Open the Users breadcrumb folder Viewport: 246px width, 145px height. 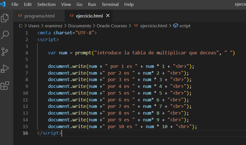pos(34,26)
